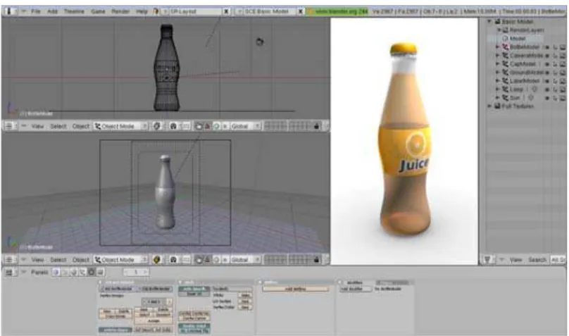This screenshot has width=569, height=336.
Task: Open View menu in upper 3D view header
Action: tap(37, 126)
